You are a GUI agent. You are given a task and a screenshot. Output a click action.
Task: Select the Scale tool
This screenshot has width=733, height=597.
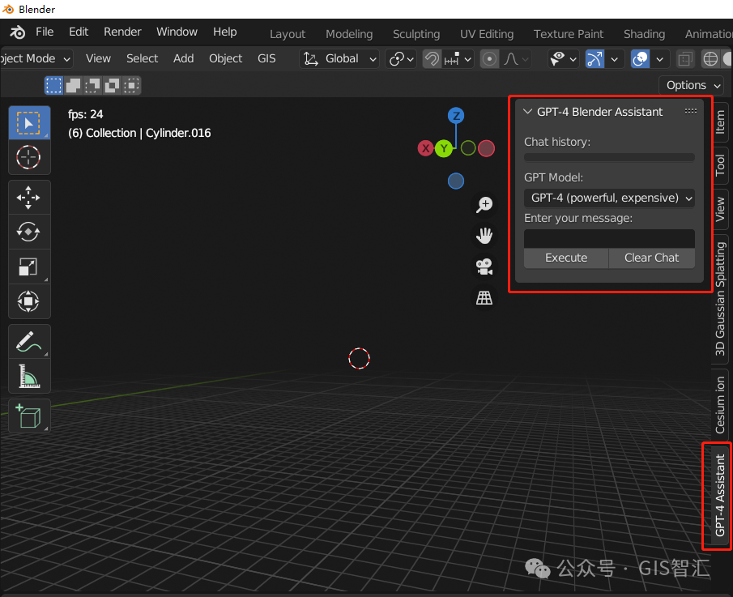pos(29,267)
